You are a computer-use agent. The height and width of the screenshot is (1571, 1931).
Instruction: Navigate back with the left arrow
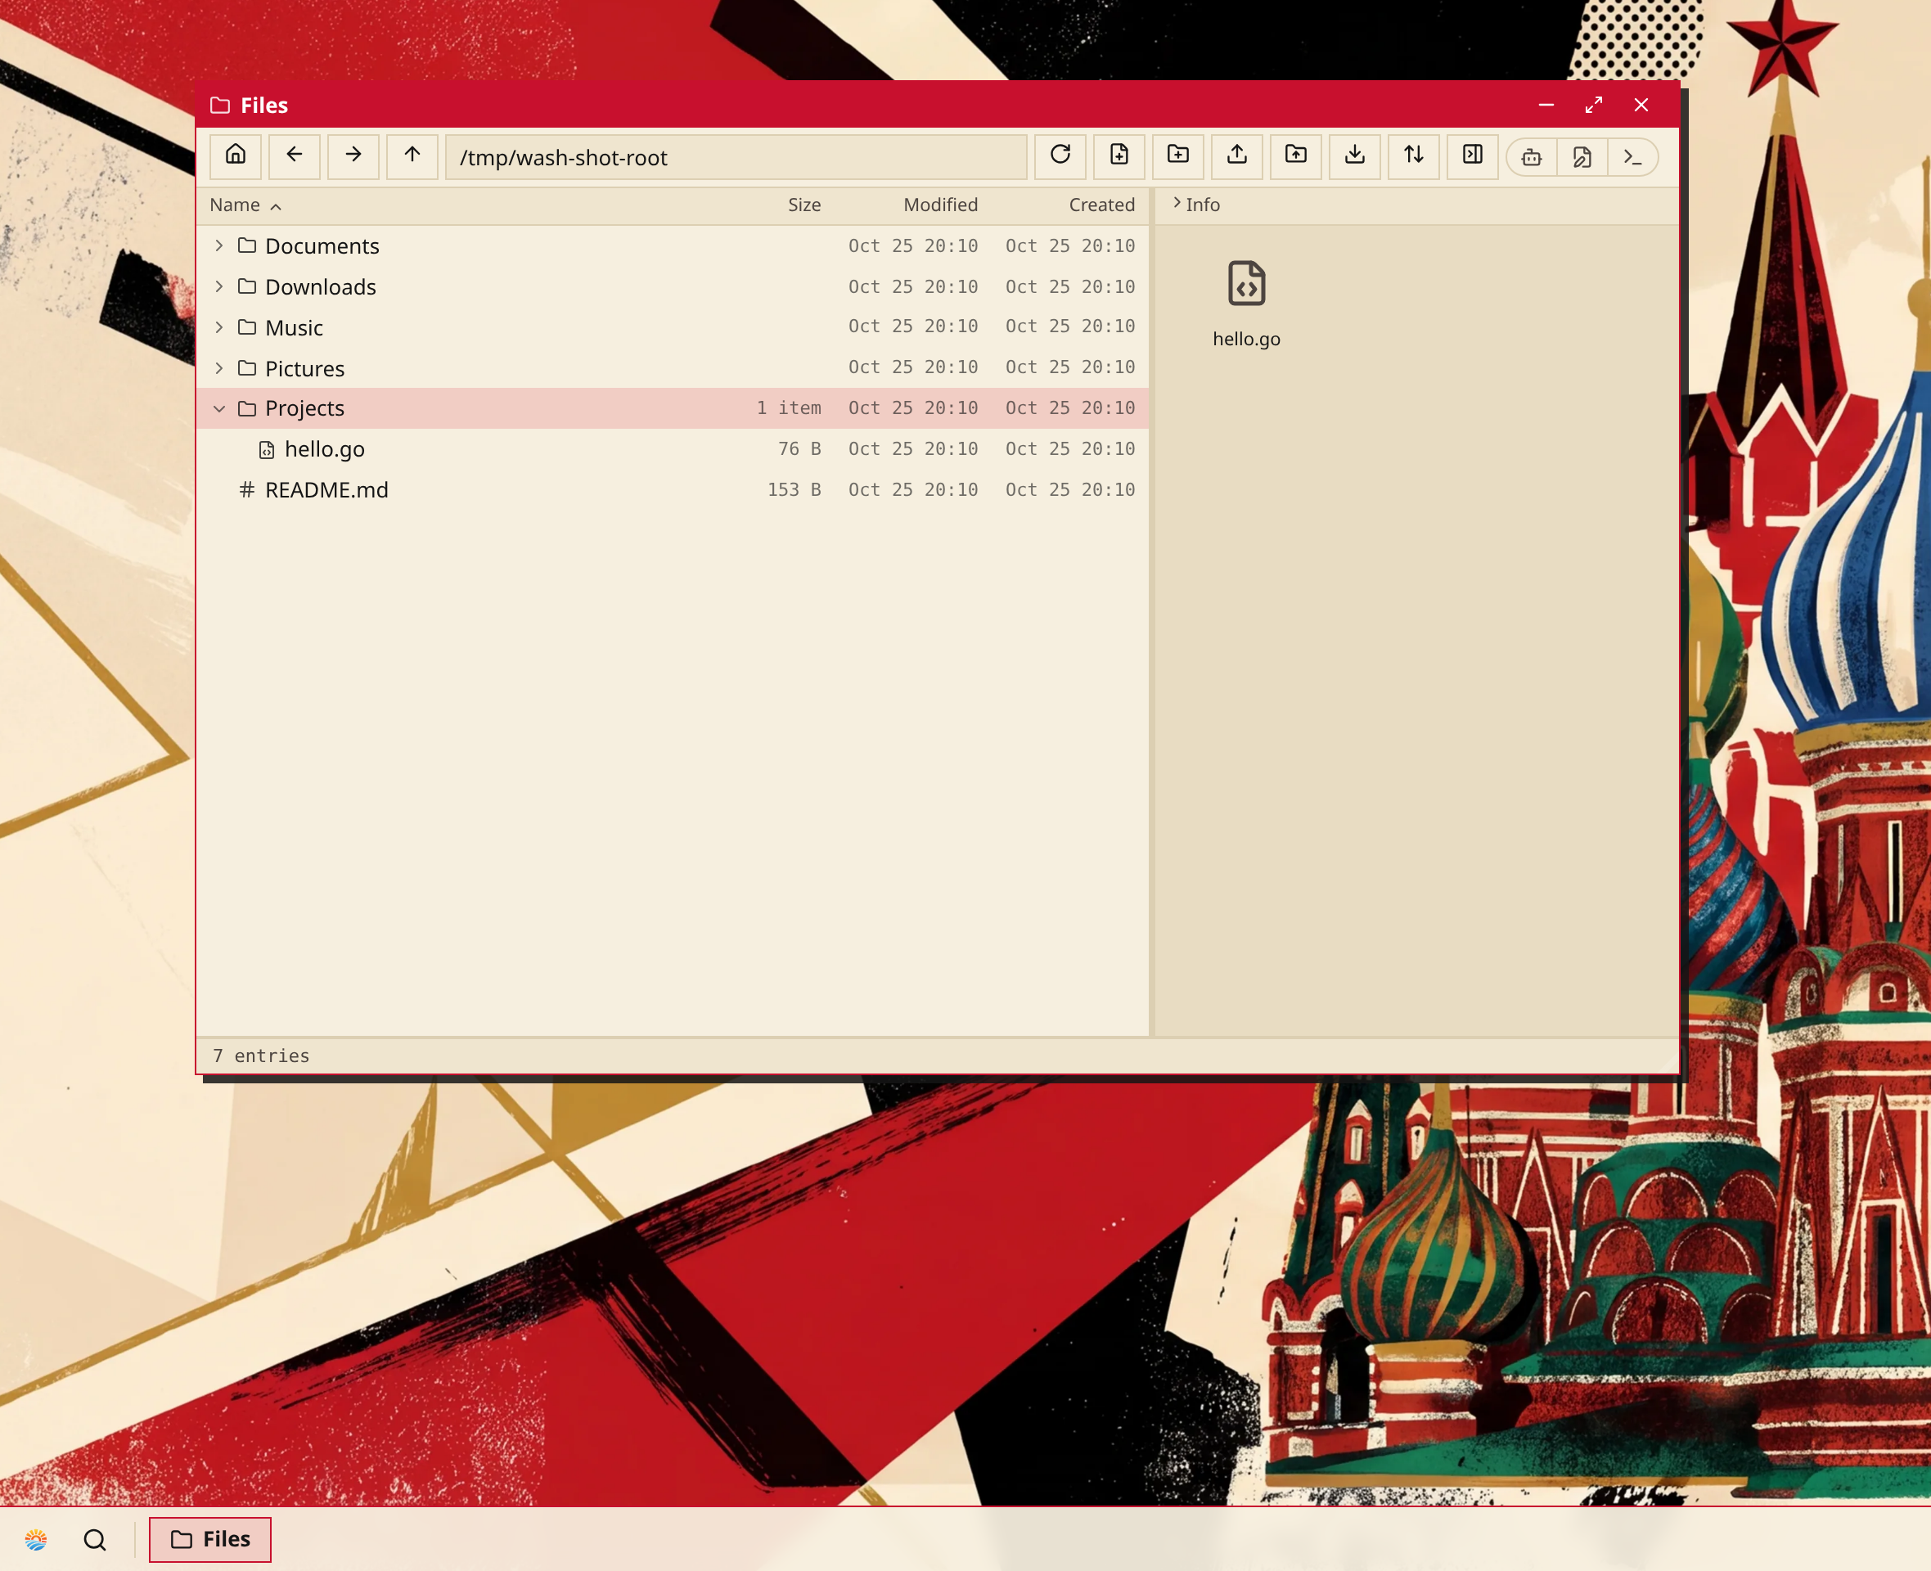[x=294, y=156]
